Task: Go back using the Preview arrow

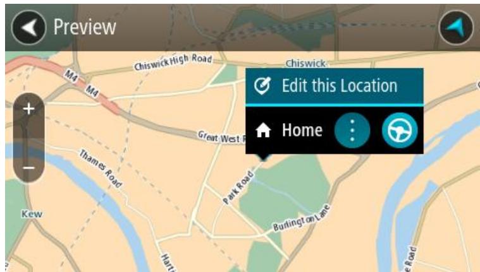Action: [x=29, y=28]
